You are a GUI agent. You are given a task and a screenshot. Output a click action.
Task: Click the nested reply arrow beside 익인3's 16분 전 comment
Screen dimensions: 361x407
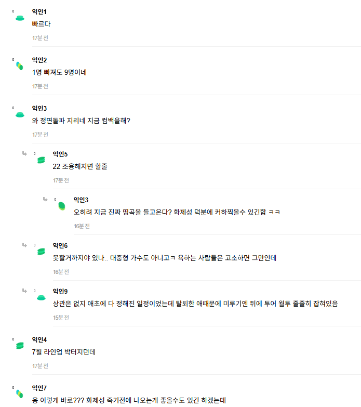point(45,200)
